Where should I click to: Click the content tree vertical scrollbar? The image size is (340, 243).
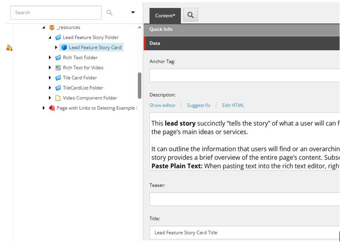(140, 85)
